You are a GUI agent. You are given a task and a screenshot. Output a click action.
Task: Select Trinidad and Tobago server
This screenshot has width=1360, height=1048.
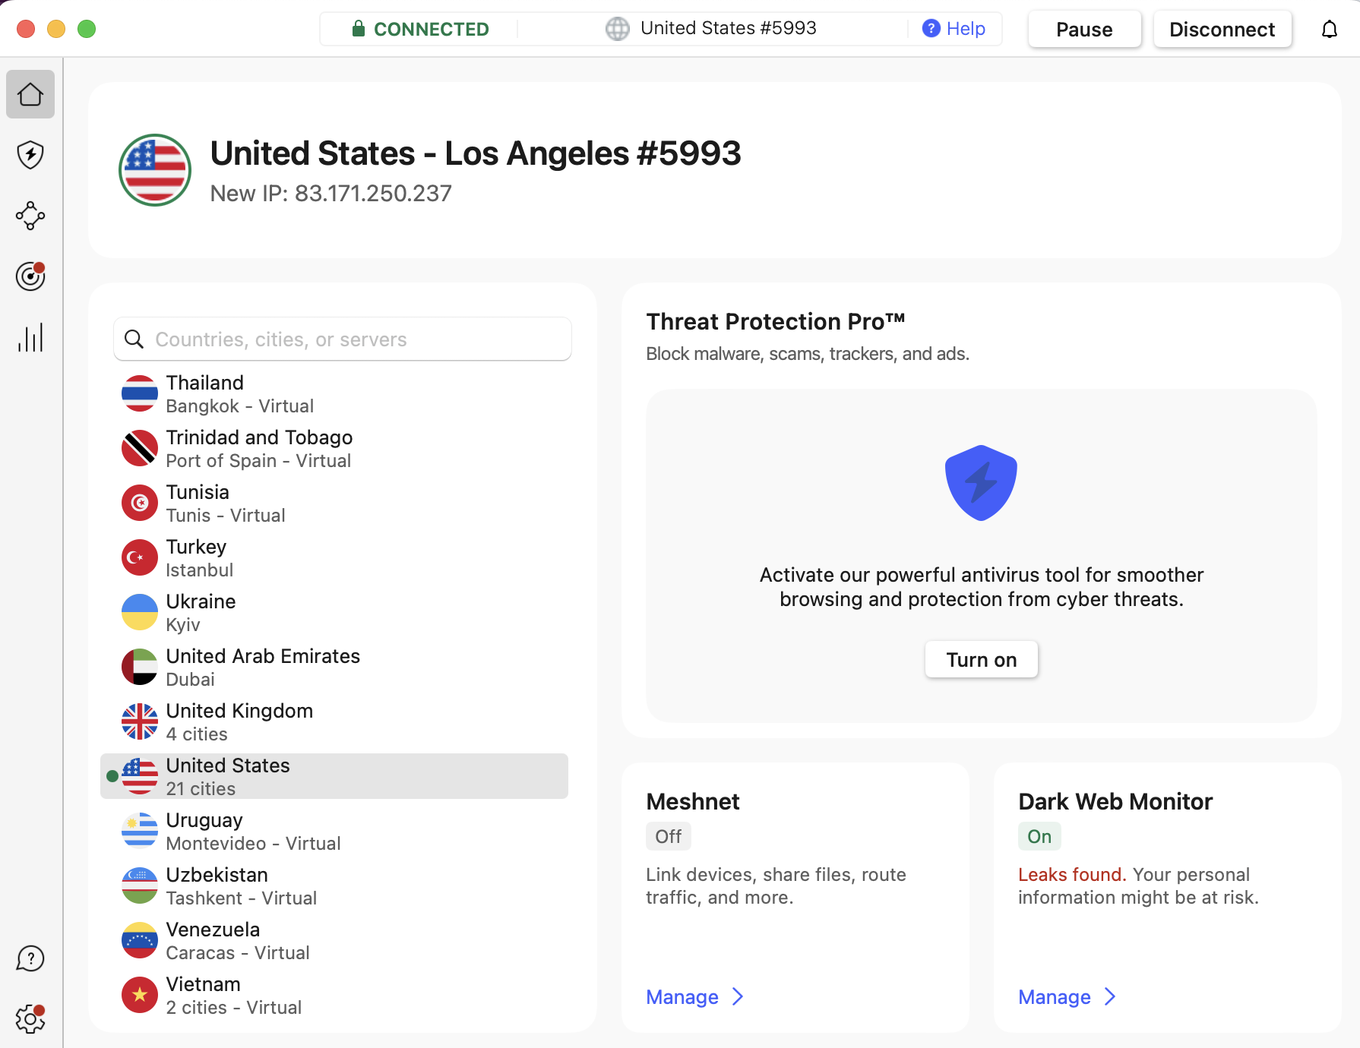point(334,448)
